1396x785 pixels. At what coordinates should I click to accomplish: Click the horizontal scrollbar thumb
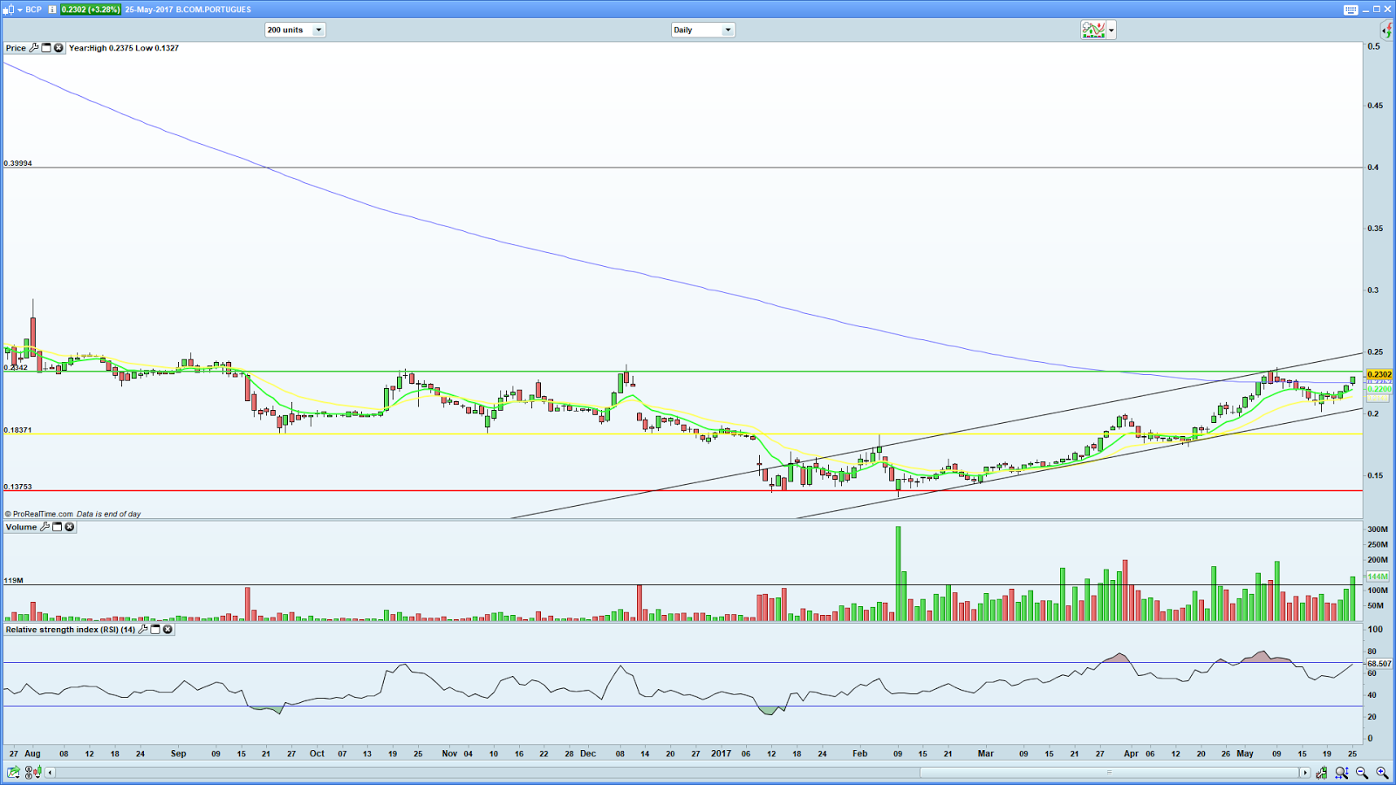point(1109,772)
